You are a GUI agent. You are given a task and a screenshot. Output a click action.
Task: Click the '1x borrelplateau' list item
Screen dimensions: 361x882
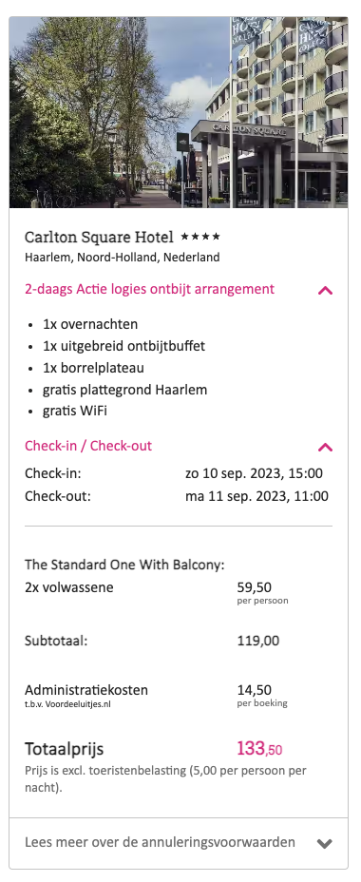point(93,368)
